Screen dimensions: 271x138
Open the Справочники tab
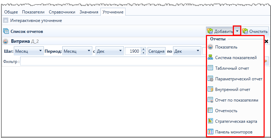click(x=62, y=12)
